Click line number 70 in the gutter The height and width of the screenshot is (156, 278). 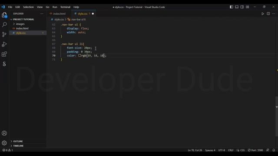53,55
